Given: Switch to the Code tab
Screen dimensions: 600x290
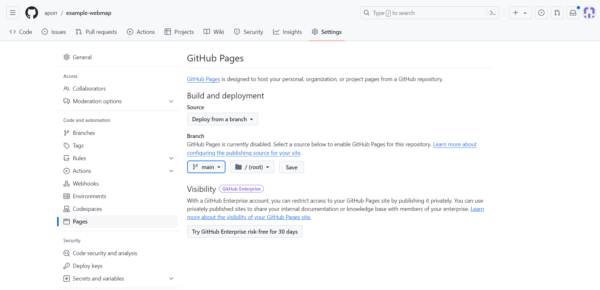Looking at the screenshot, I should [21, 32].
